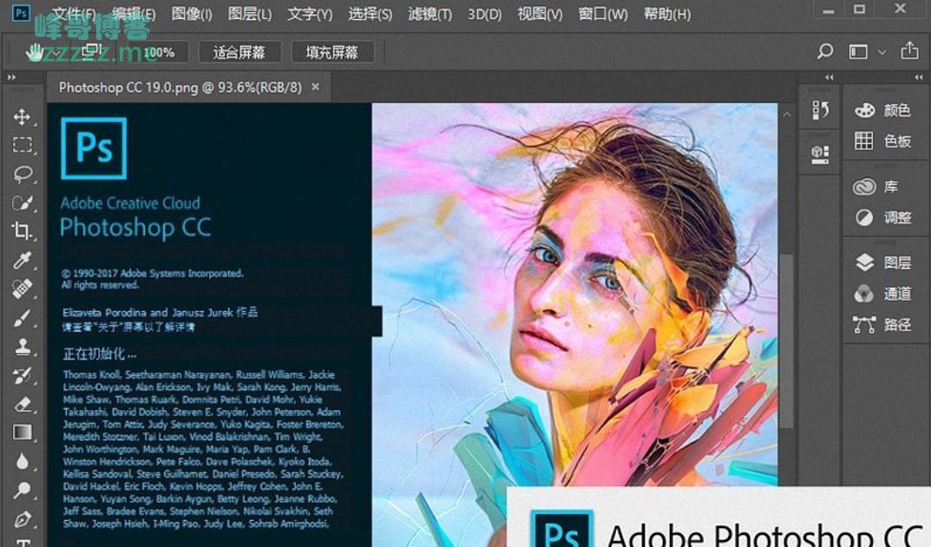Image resolution: width=931 pixels, height=547 pixels.
Task: Choose the Eyedropper tool
Action: coord(23,260)
